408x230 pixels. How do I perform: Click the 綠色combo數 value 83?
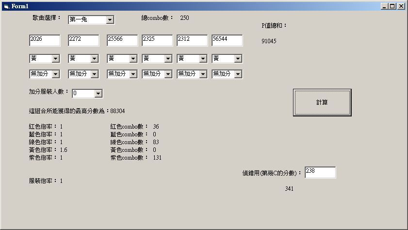point(156,142)
